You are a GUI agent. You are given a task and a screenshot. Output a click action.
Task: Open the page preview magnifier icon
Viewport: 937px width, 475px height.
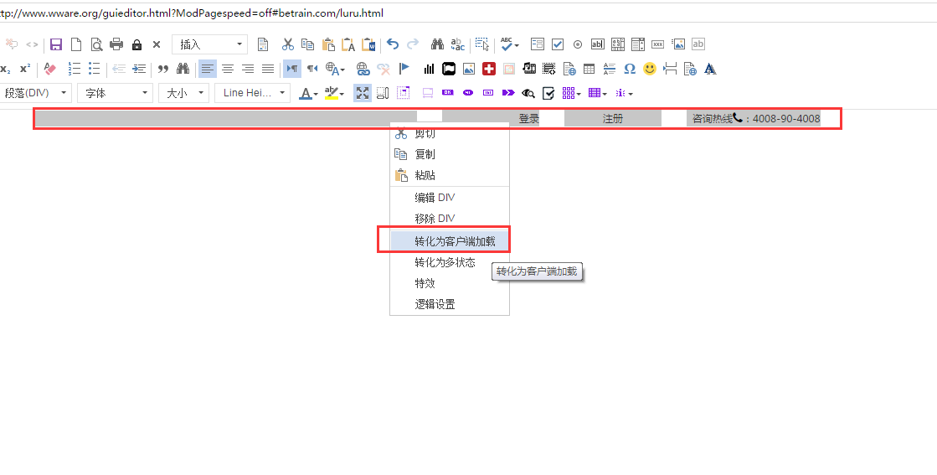(x=96, y=44)
